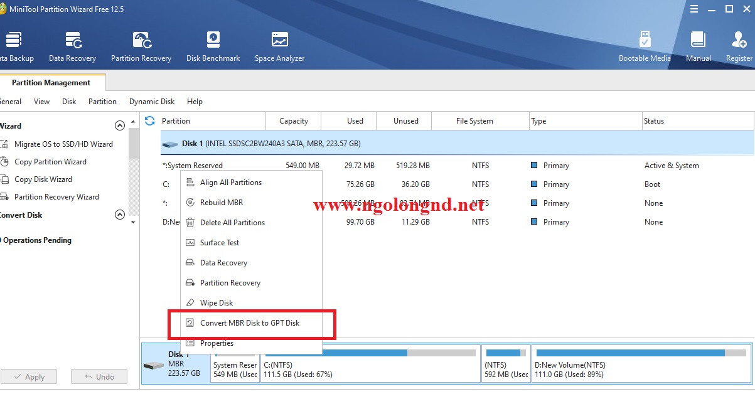Open the Dynamic Disk menu
755x394 pixels.
[152, 102]
